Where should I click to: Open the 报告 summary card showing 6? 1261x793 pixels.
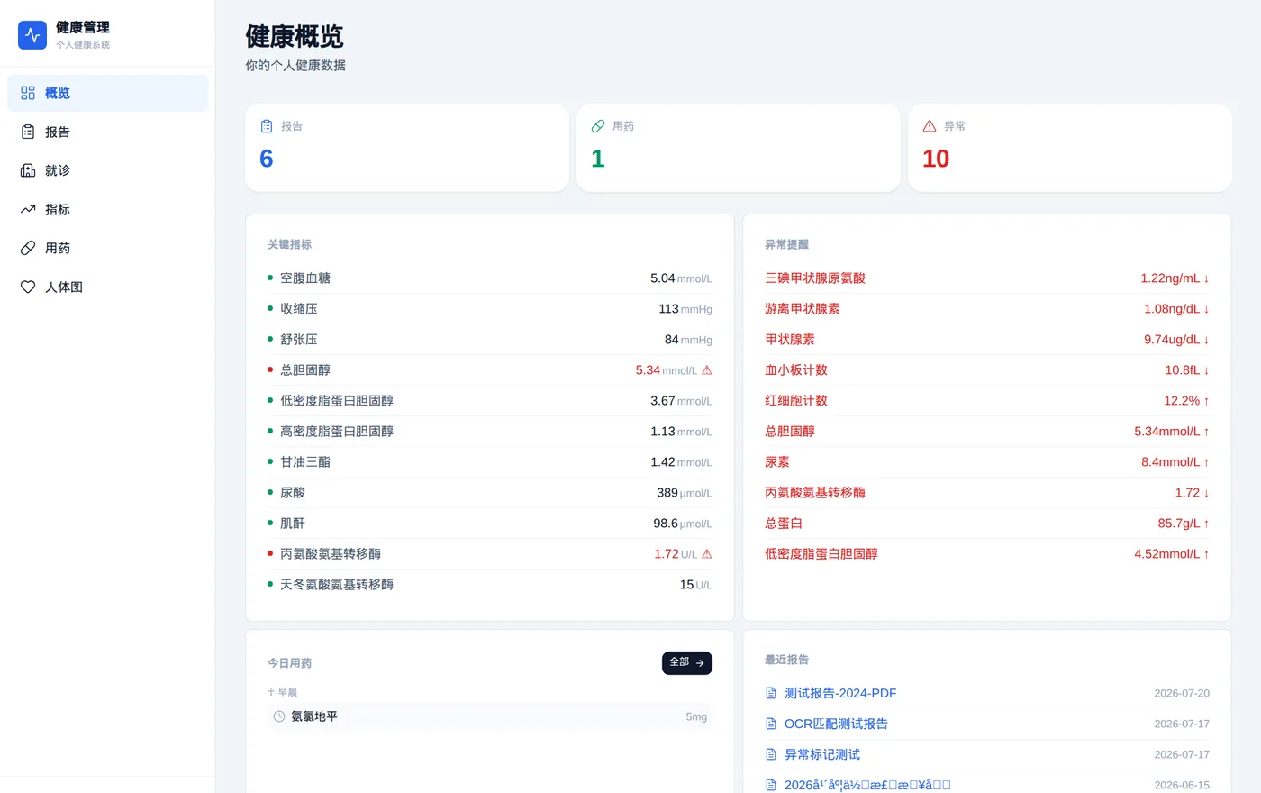(407, 148)
